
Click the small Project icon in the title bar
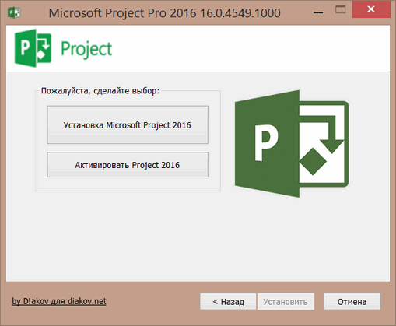coord(14,12)
